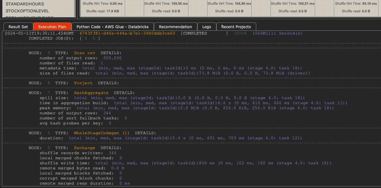The image size is (381, 188).
Task: Open the Recent Projects tab
Action: [x=236, y=27]
